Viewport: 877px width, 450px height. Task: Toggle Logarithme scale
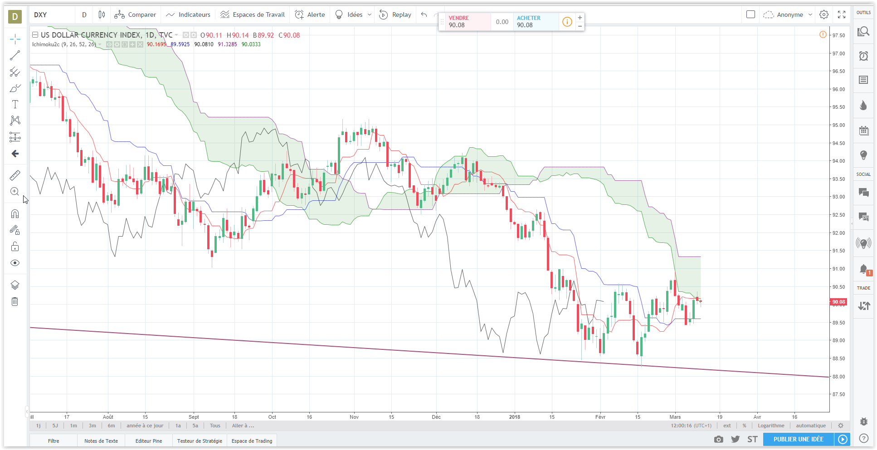click(771, 426)
